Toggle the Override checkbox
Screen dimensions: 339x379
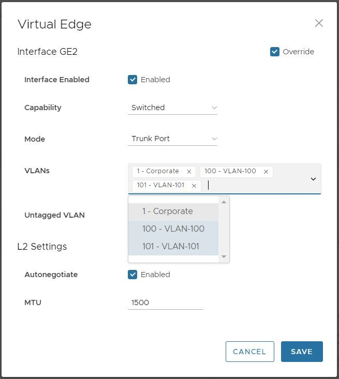pos(275,52)
